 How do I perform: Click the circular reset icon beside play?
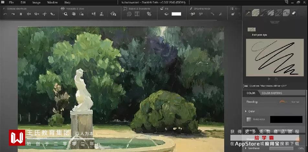click(276, 79)
